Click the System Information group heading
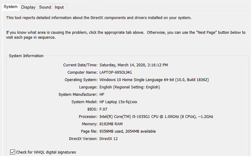 tap(26, 56)
